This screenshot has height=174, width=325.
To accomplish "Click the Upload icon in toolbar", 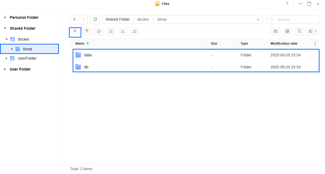I will (x=87, y=31).
